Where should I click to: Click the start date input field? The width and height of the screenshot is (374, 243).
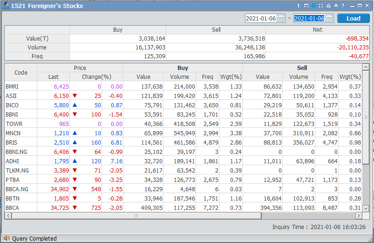260,18
